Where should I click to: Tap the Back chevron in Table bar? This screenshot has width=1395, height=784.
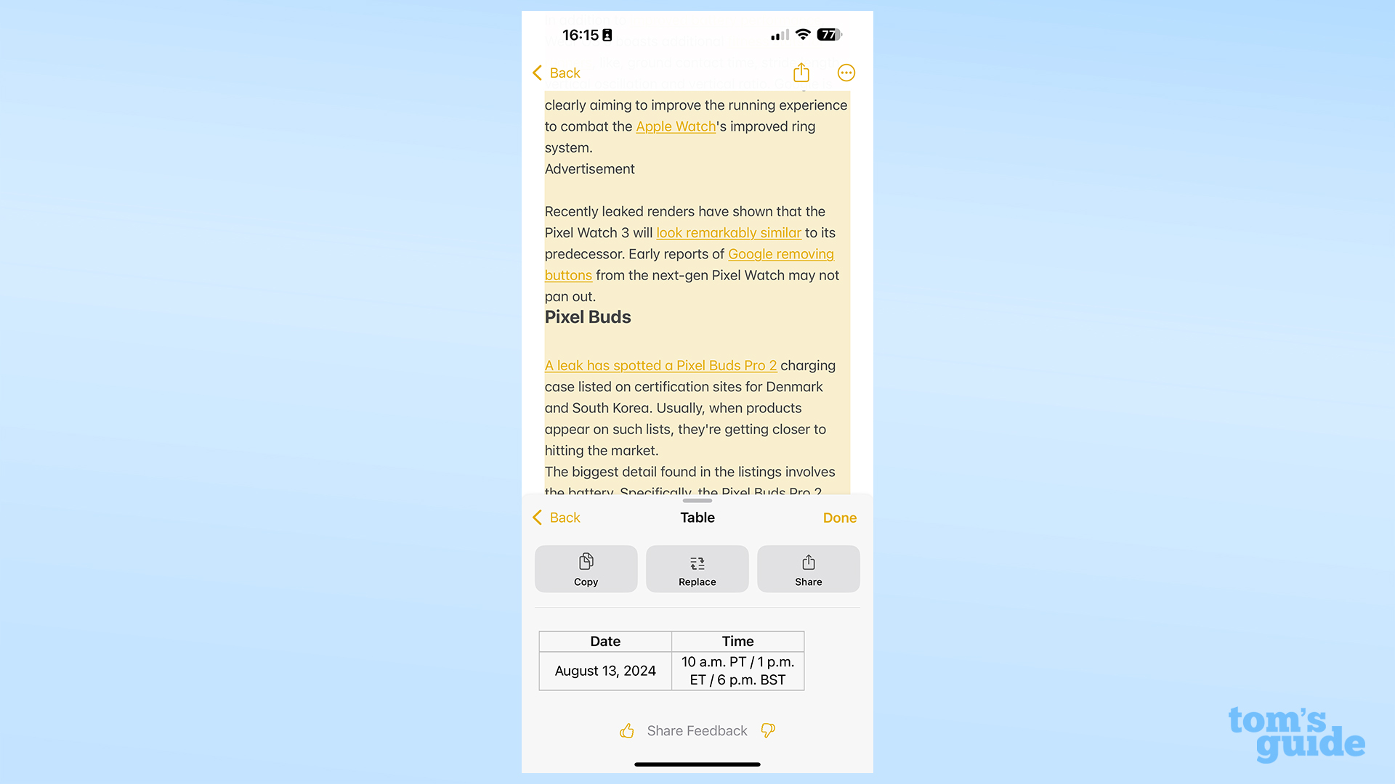(x=538, y=517)
